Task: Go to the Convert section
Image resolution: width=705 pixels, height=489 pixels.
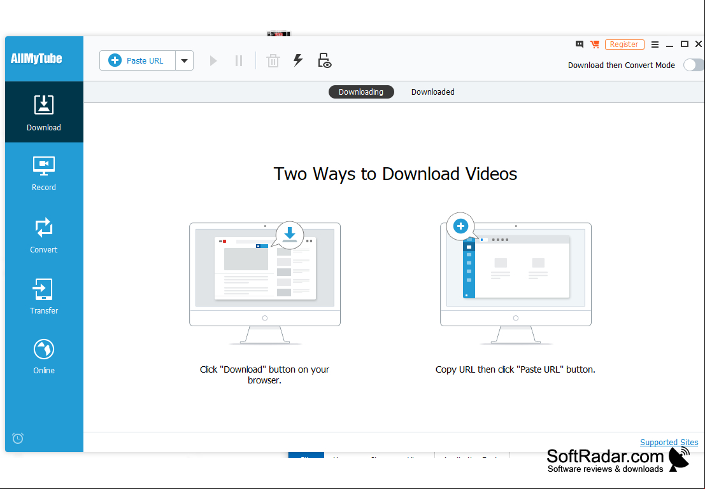Action: 44,236
